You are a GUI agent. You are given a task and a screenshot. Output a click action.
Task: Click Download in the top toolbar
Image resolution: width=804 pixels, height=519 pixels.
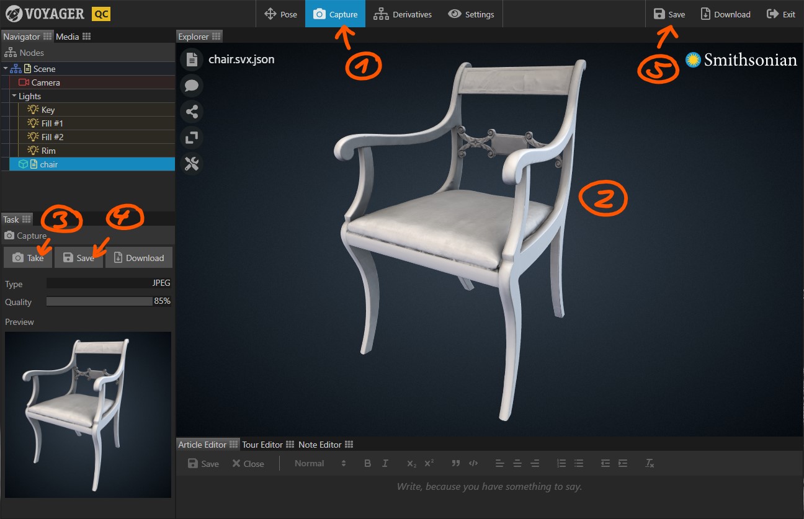point(725,14)
